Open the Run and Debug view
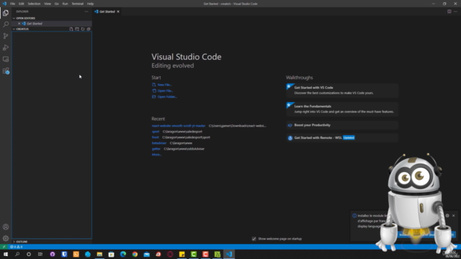Screen dimensions: 461x259 point(6,47)
